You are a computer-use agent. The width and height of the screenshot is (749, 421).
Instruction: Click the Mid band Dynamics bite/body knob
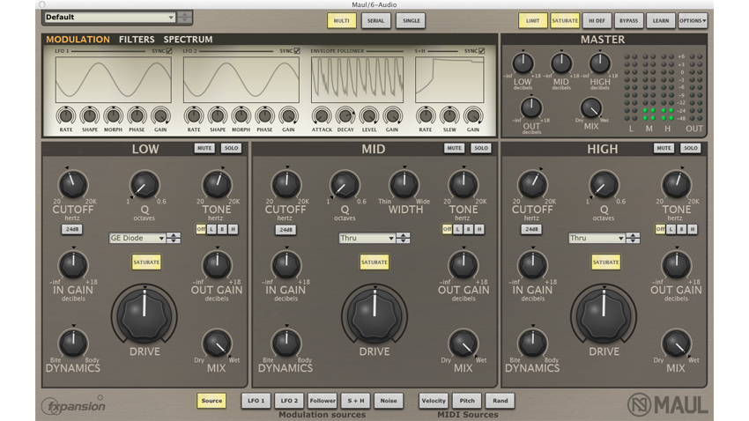286,343
